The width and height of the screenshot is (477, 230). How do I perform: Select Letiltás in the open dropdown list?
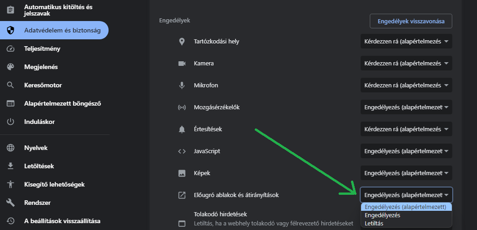click(x=374, y=224)
